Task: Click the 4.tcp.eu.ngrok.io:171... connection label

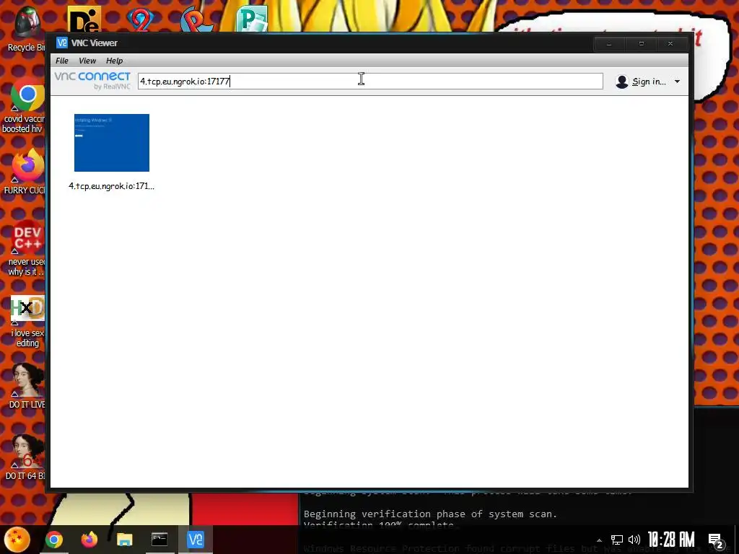Action: (112, 186)
